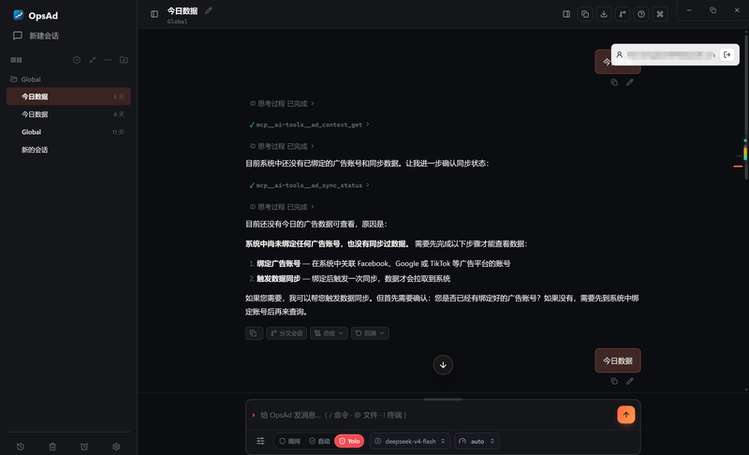This screenshot has height=455, width=749.
Task: Collapse all projects with the inward arrows icon
Action: click(x=92, y=60)
